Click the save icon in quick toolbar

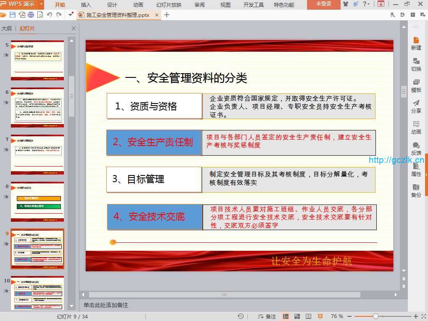13,15
